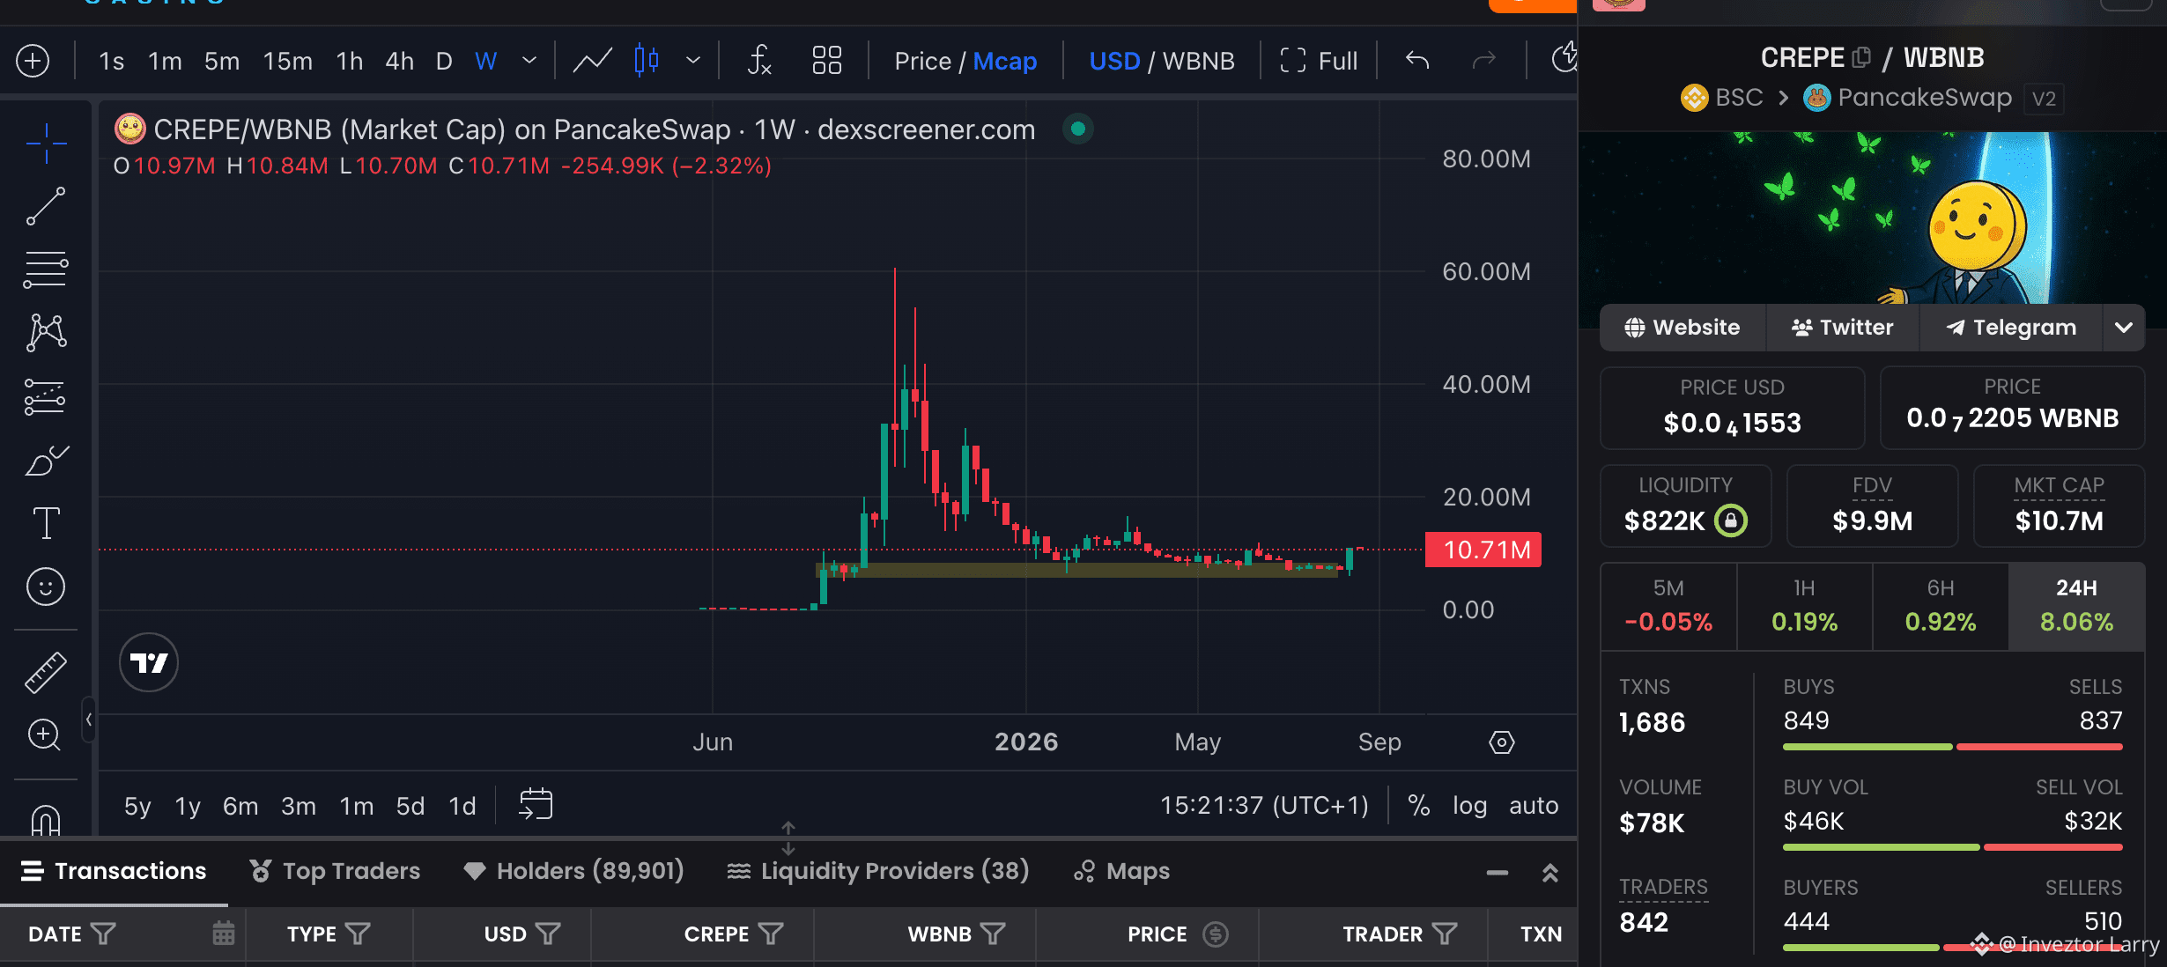Switch to the Top Traders tab
Screen dimensions: 2167x967
[x=335, y=871]
